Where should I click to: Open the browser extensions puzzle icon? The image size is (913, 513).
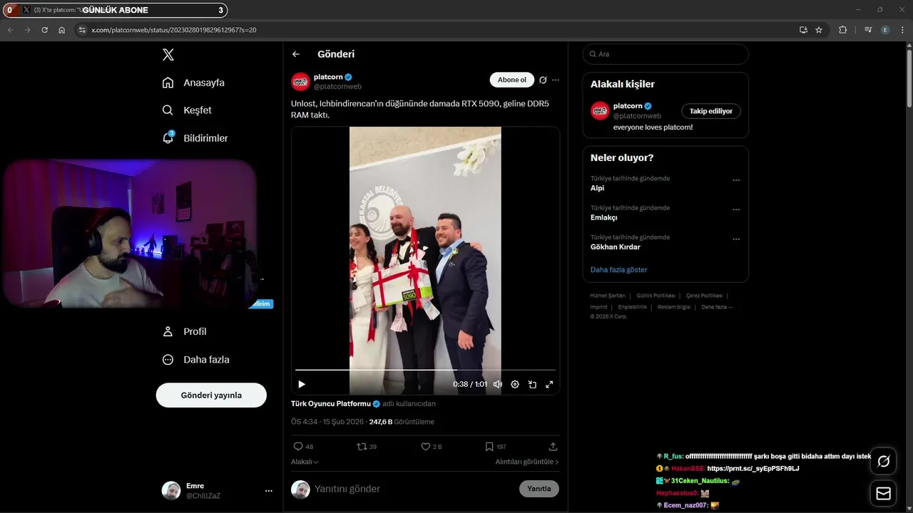point(843,30)
